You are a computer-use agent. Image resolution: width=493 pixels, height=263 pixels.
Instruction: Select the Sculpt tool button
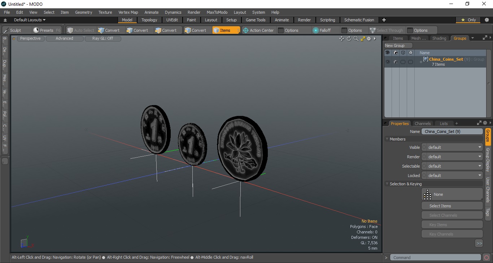(13, 30)
